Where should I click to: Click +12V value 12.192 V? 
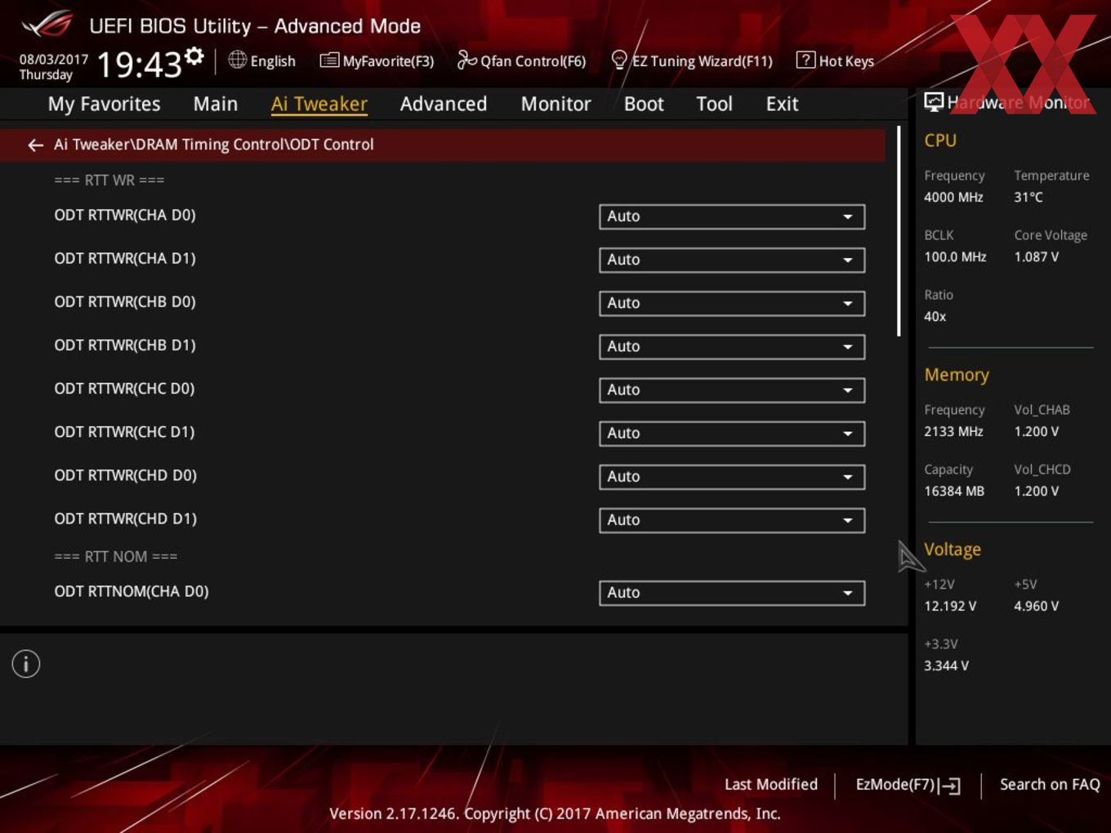click(x=950, y=606)
